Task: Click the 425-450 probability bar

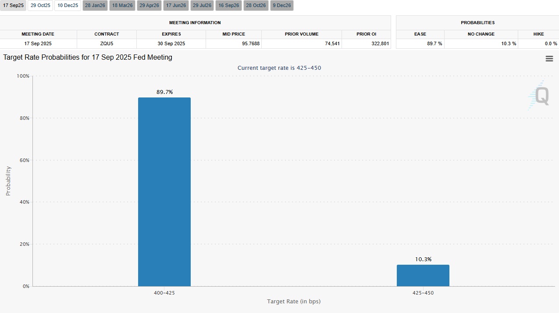Action: tap(423, 275)
